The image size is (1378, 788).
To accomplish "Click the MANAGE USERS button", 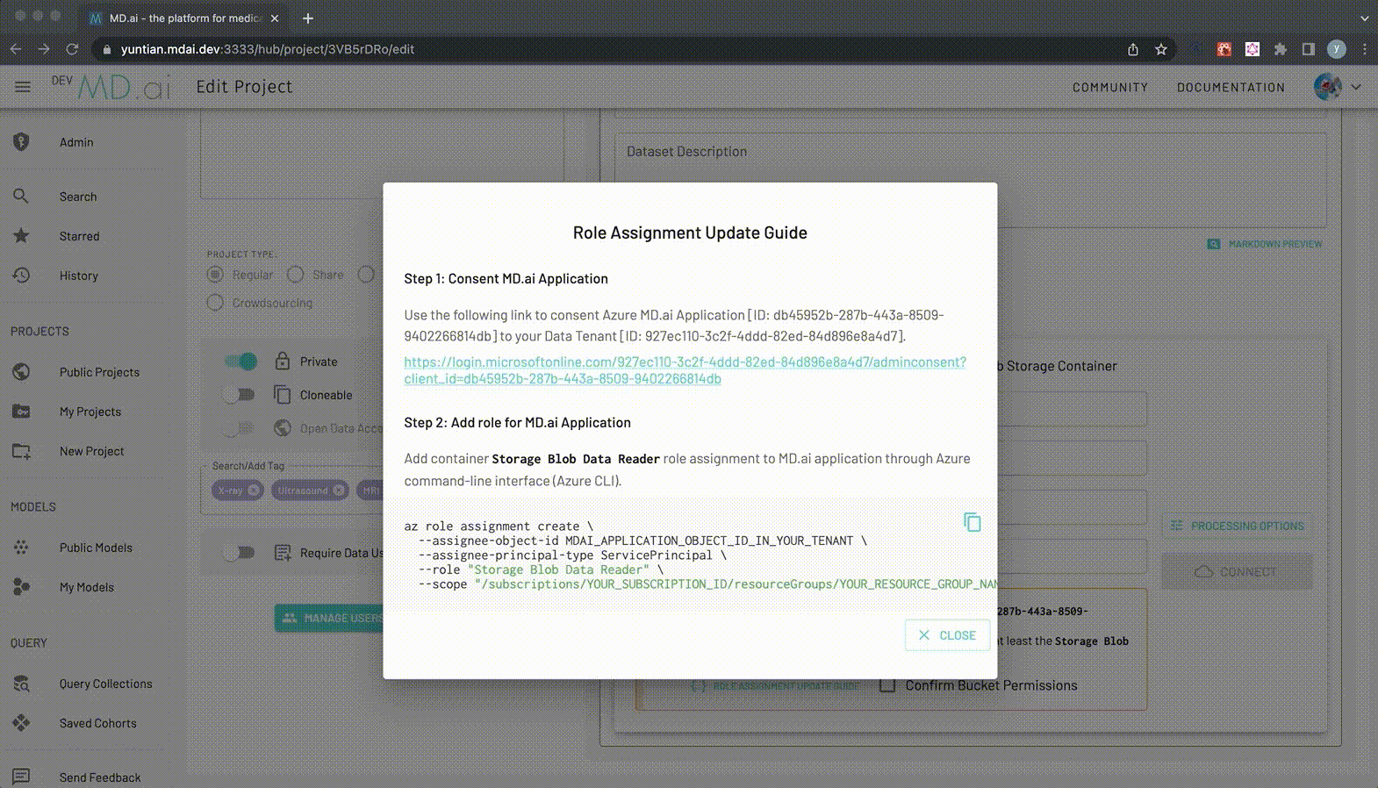I will 329,618.
